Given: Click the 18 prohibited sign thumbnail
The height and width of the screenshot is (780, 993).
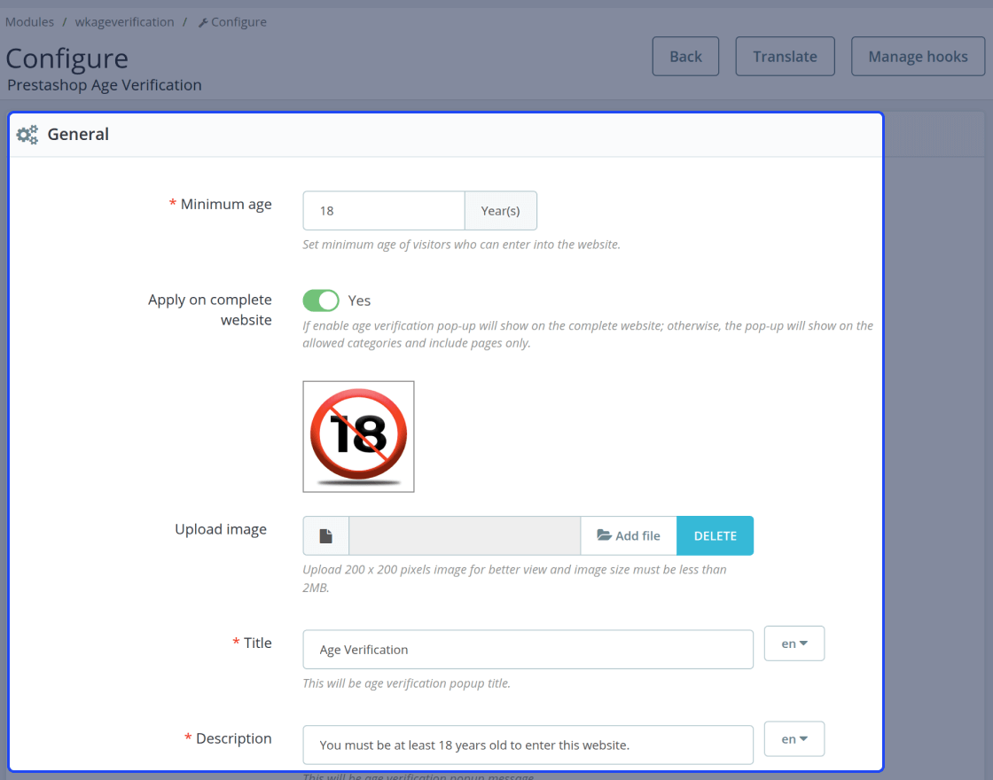Looking at the screenshot, I should point(358,436).
